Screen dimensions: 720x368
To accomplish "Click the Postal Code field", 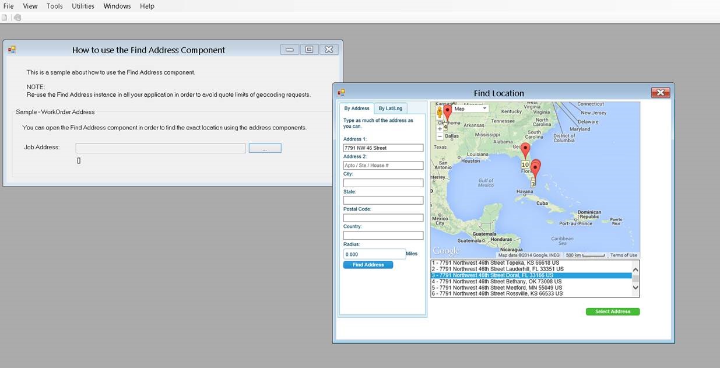I will pyautogui.click(x=383, y=218).
